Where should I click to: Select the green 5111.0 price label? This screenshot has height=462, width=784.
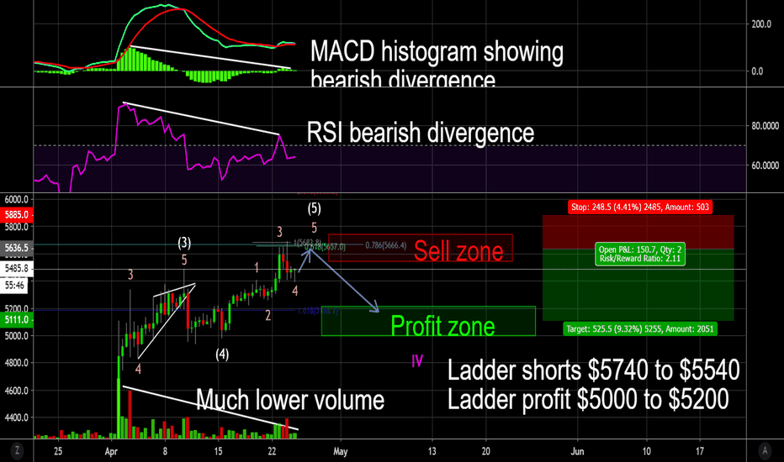pos(17,320)
